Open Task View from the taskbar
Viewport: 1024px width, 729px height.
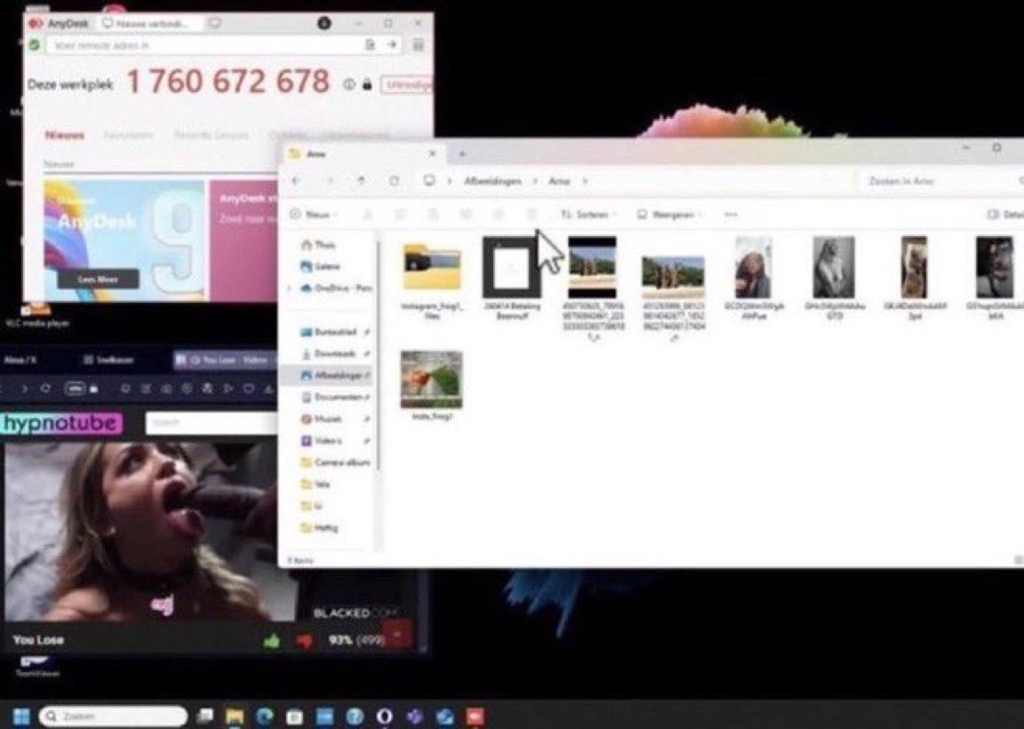tap(205, 717)
